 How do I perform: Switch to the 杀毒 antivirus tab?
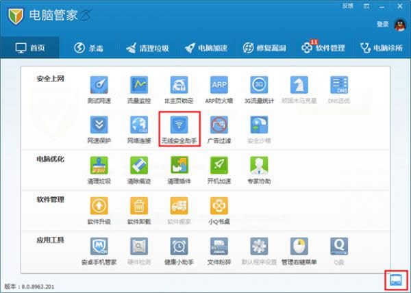(88, 48)
